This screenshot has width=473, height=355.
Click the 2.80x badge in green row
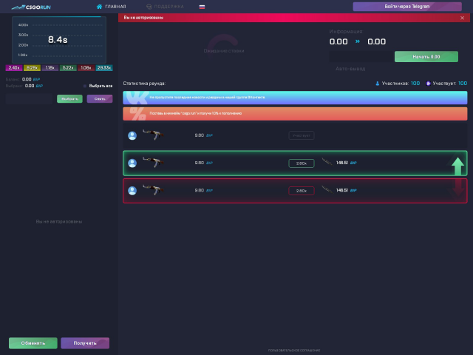(x=302, y=163)
